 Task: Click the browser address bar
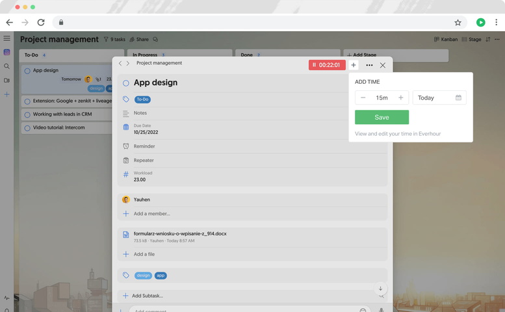pos(259,22)
